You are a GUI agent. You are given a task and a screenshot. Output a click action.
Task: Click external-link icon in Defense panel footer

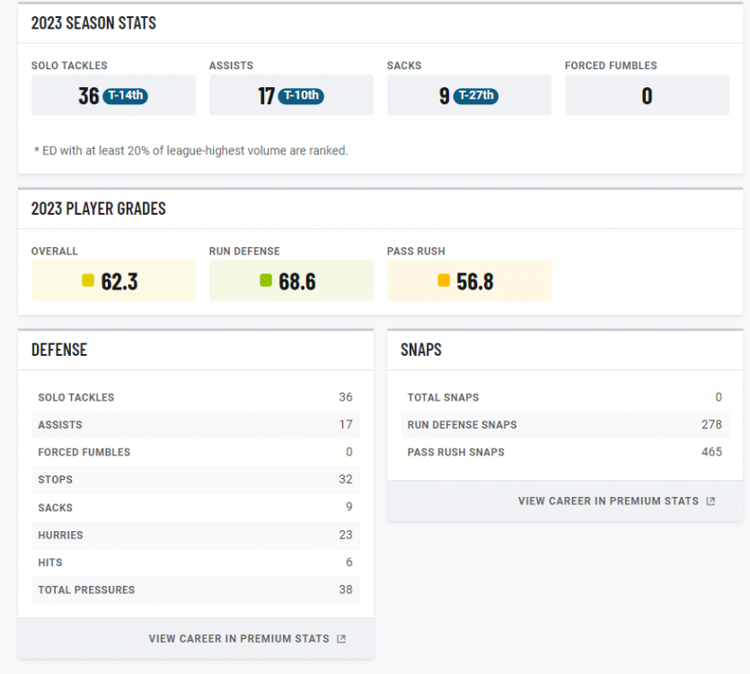coord(341,639)
